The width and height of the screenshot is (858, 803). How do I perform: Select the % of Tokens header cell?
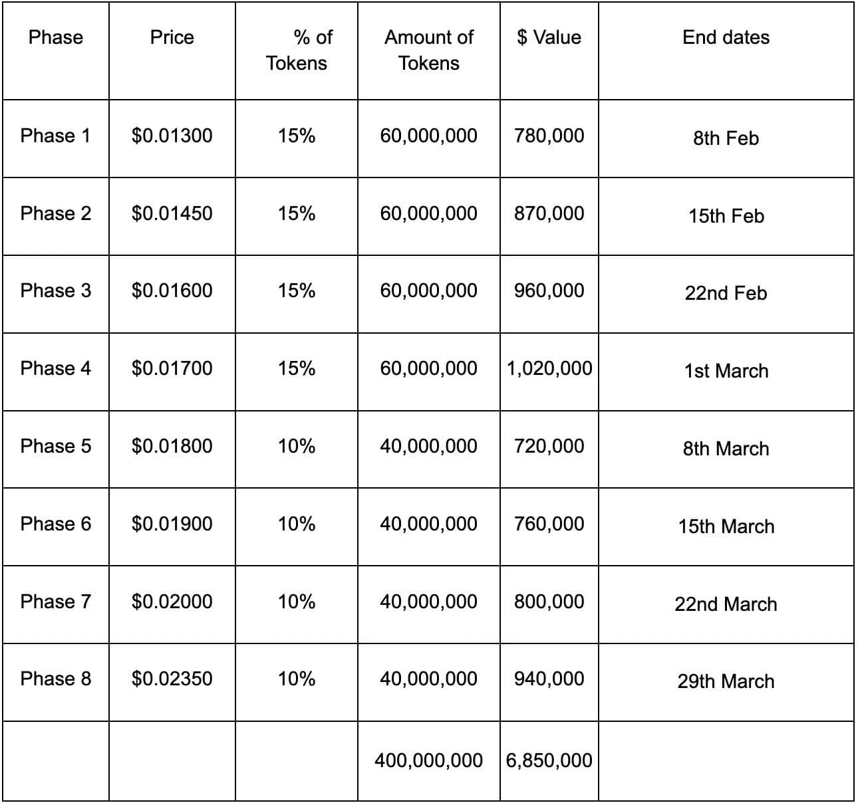click(297, 50)
